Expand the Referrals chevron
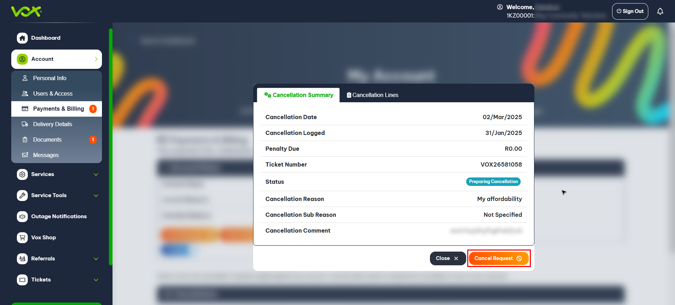Viewport: 675px width, 305px height. pos(96,259)
